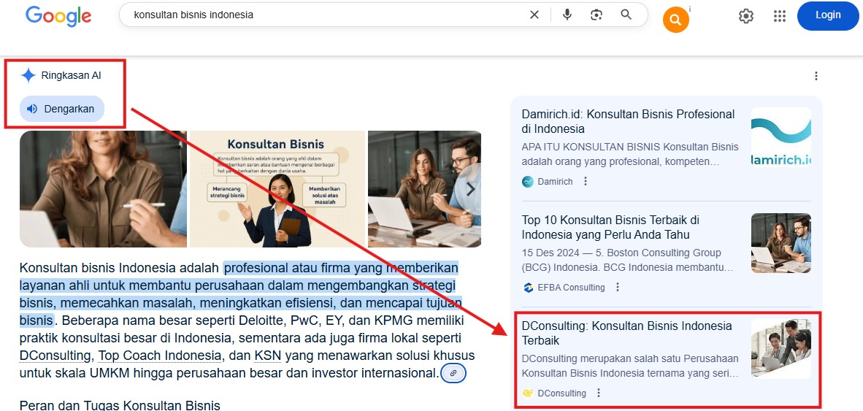Open three-dot menu next to DConsulting

[x=599, y=393]
